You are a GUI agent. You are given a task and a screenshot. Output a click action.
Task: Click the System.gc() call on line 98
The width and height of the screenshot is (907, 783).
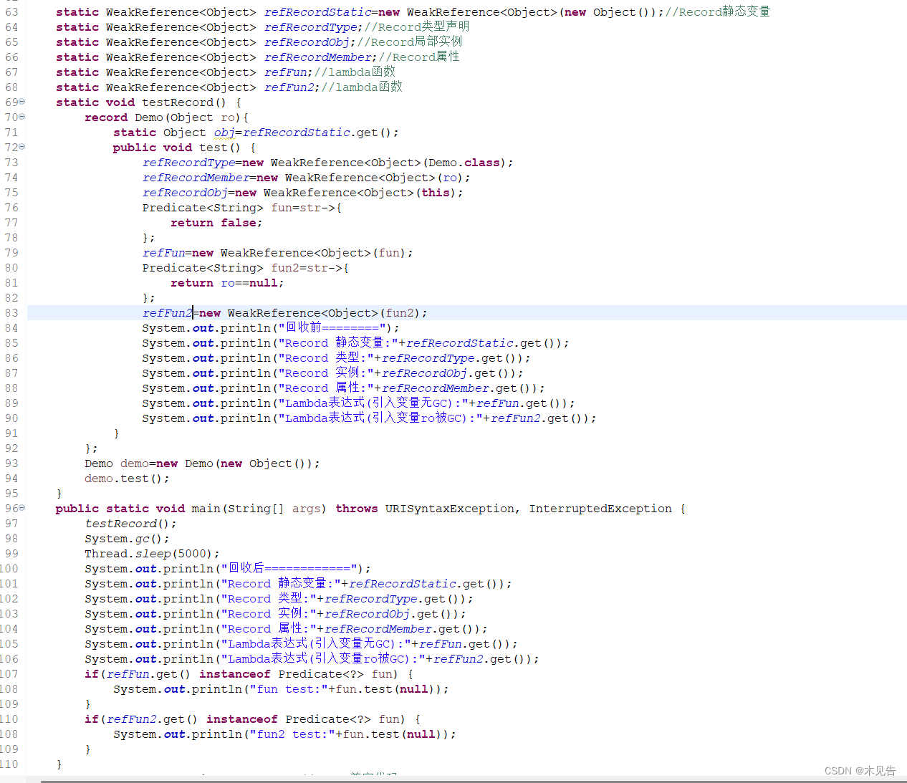[x=129, y=538]
